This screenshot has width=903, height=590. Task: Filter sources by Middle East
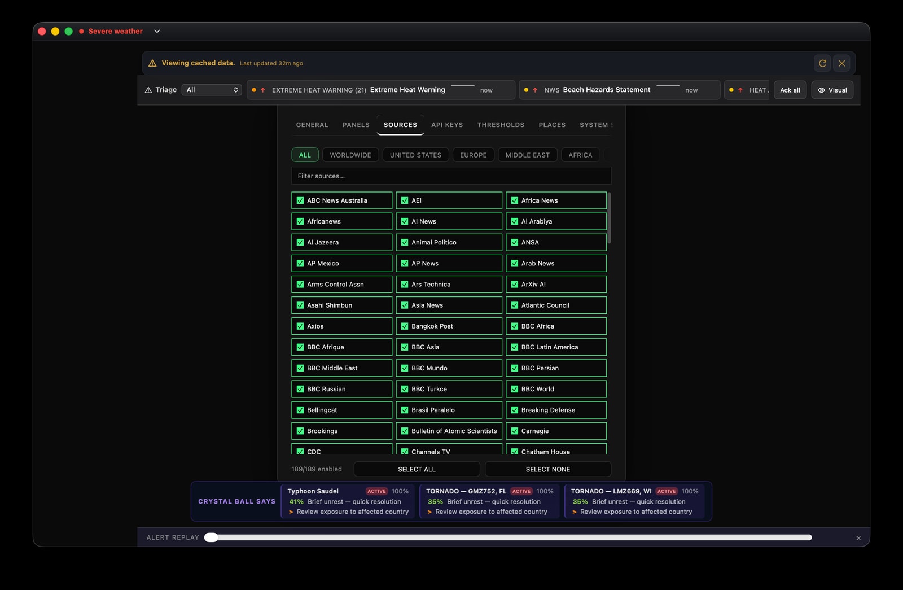point(528,155)
